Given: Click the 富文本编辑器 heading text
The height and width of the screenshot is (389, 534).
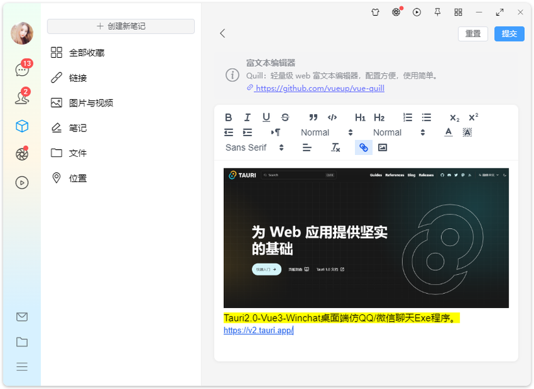Looking at the screenshot, I should pos(271,63).
